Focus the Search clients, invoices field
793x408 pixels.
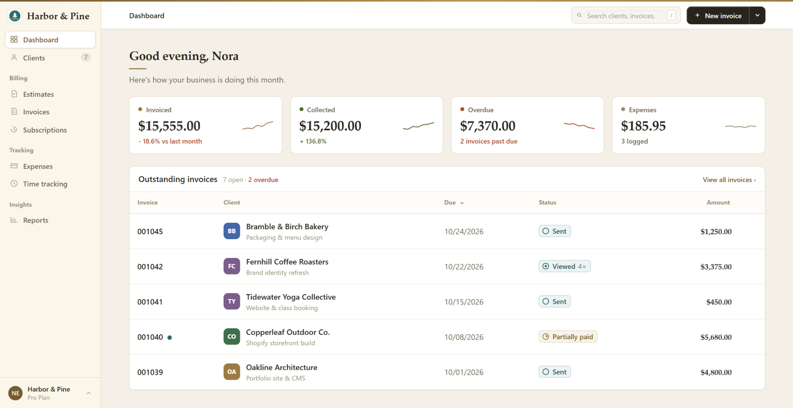[x=625, y=16]
